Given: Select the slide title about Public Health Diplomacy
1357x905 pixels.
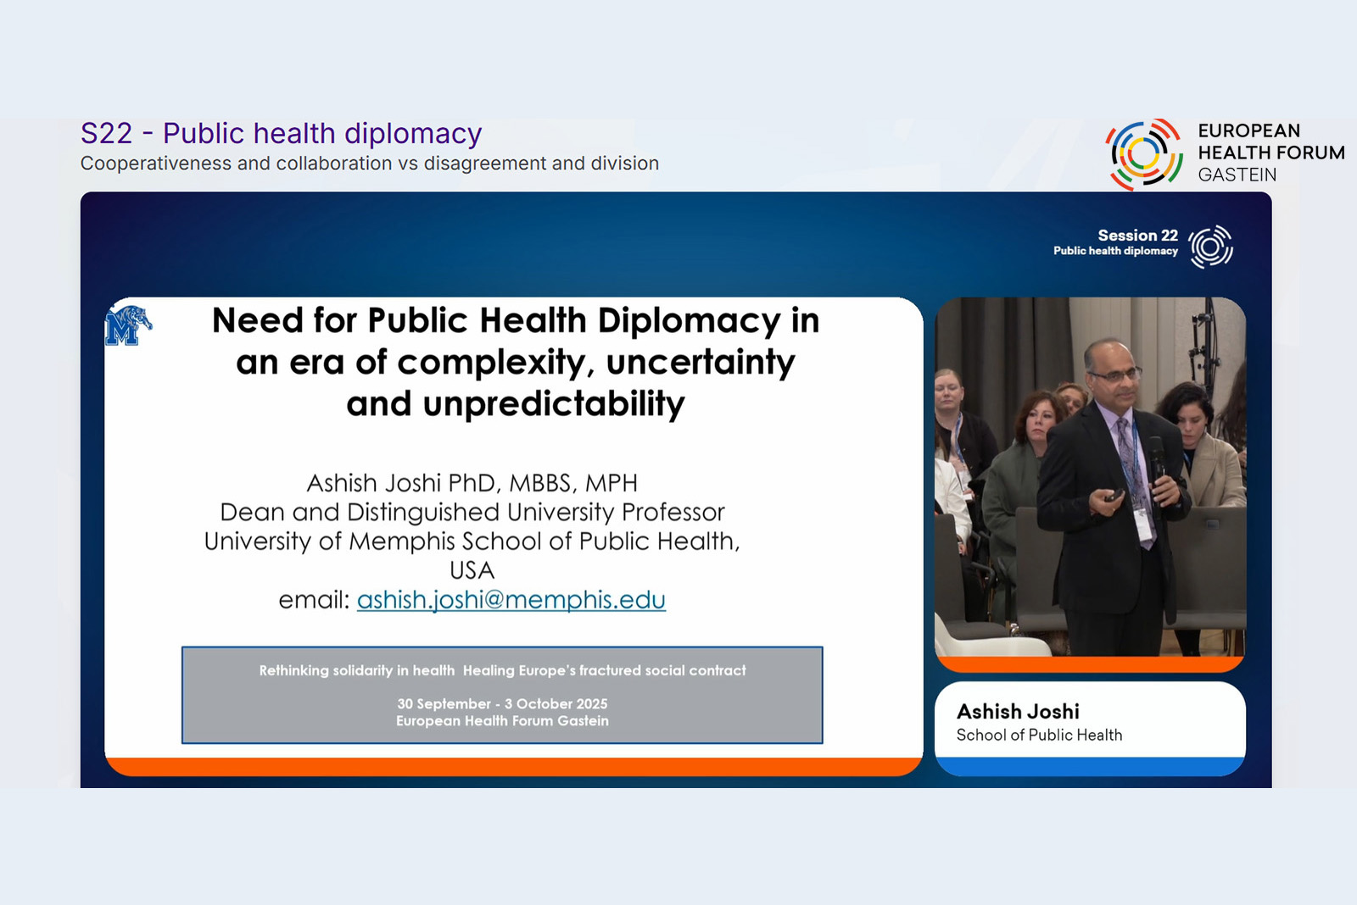Looking at the screenshot, I should tap(516, 362).
